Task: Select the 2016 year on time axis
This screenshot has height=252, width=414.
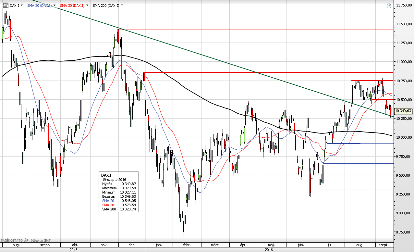Action: click(x=269, y=249)
